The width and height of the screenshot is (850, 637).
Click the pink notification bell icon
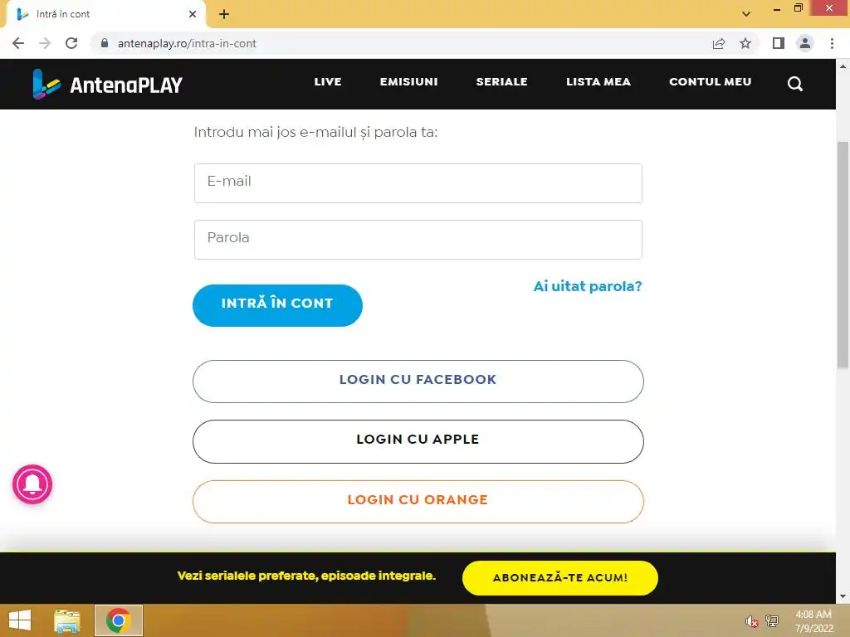click(32, 484)
